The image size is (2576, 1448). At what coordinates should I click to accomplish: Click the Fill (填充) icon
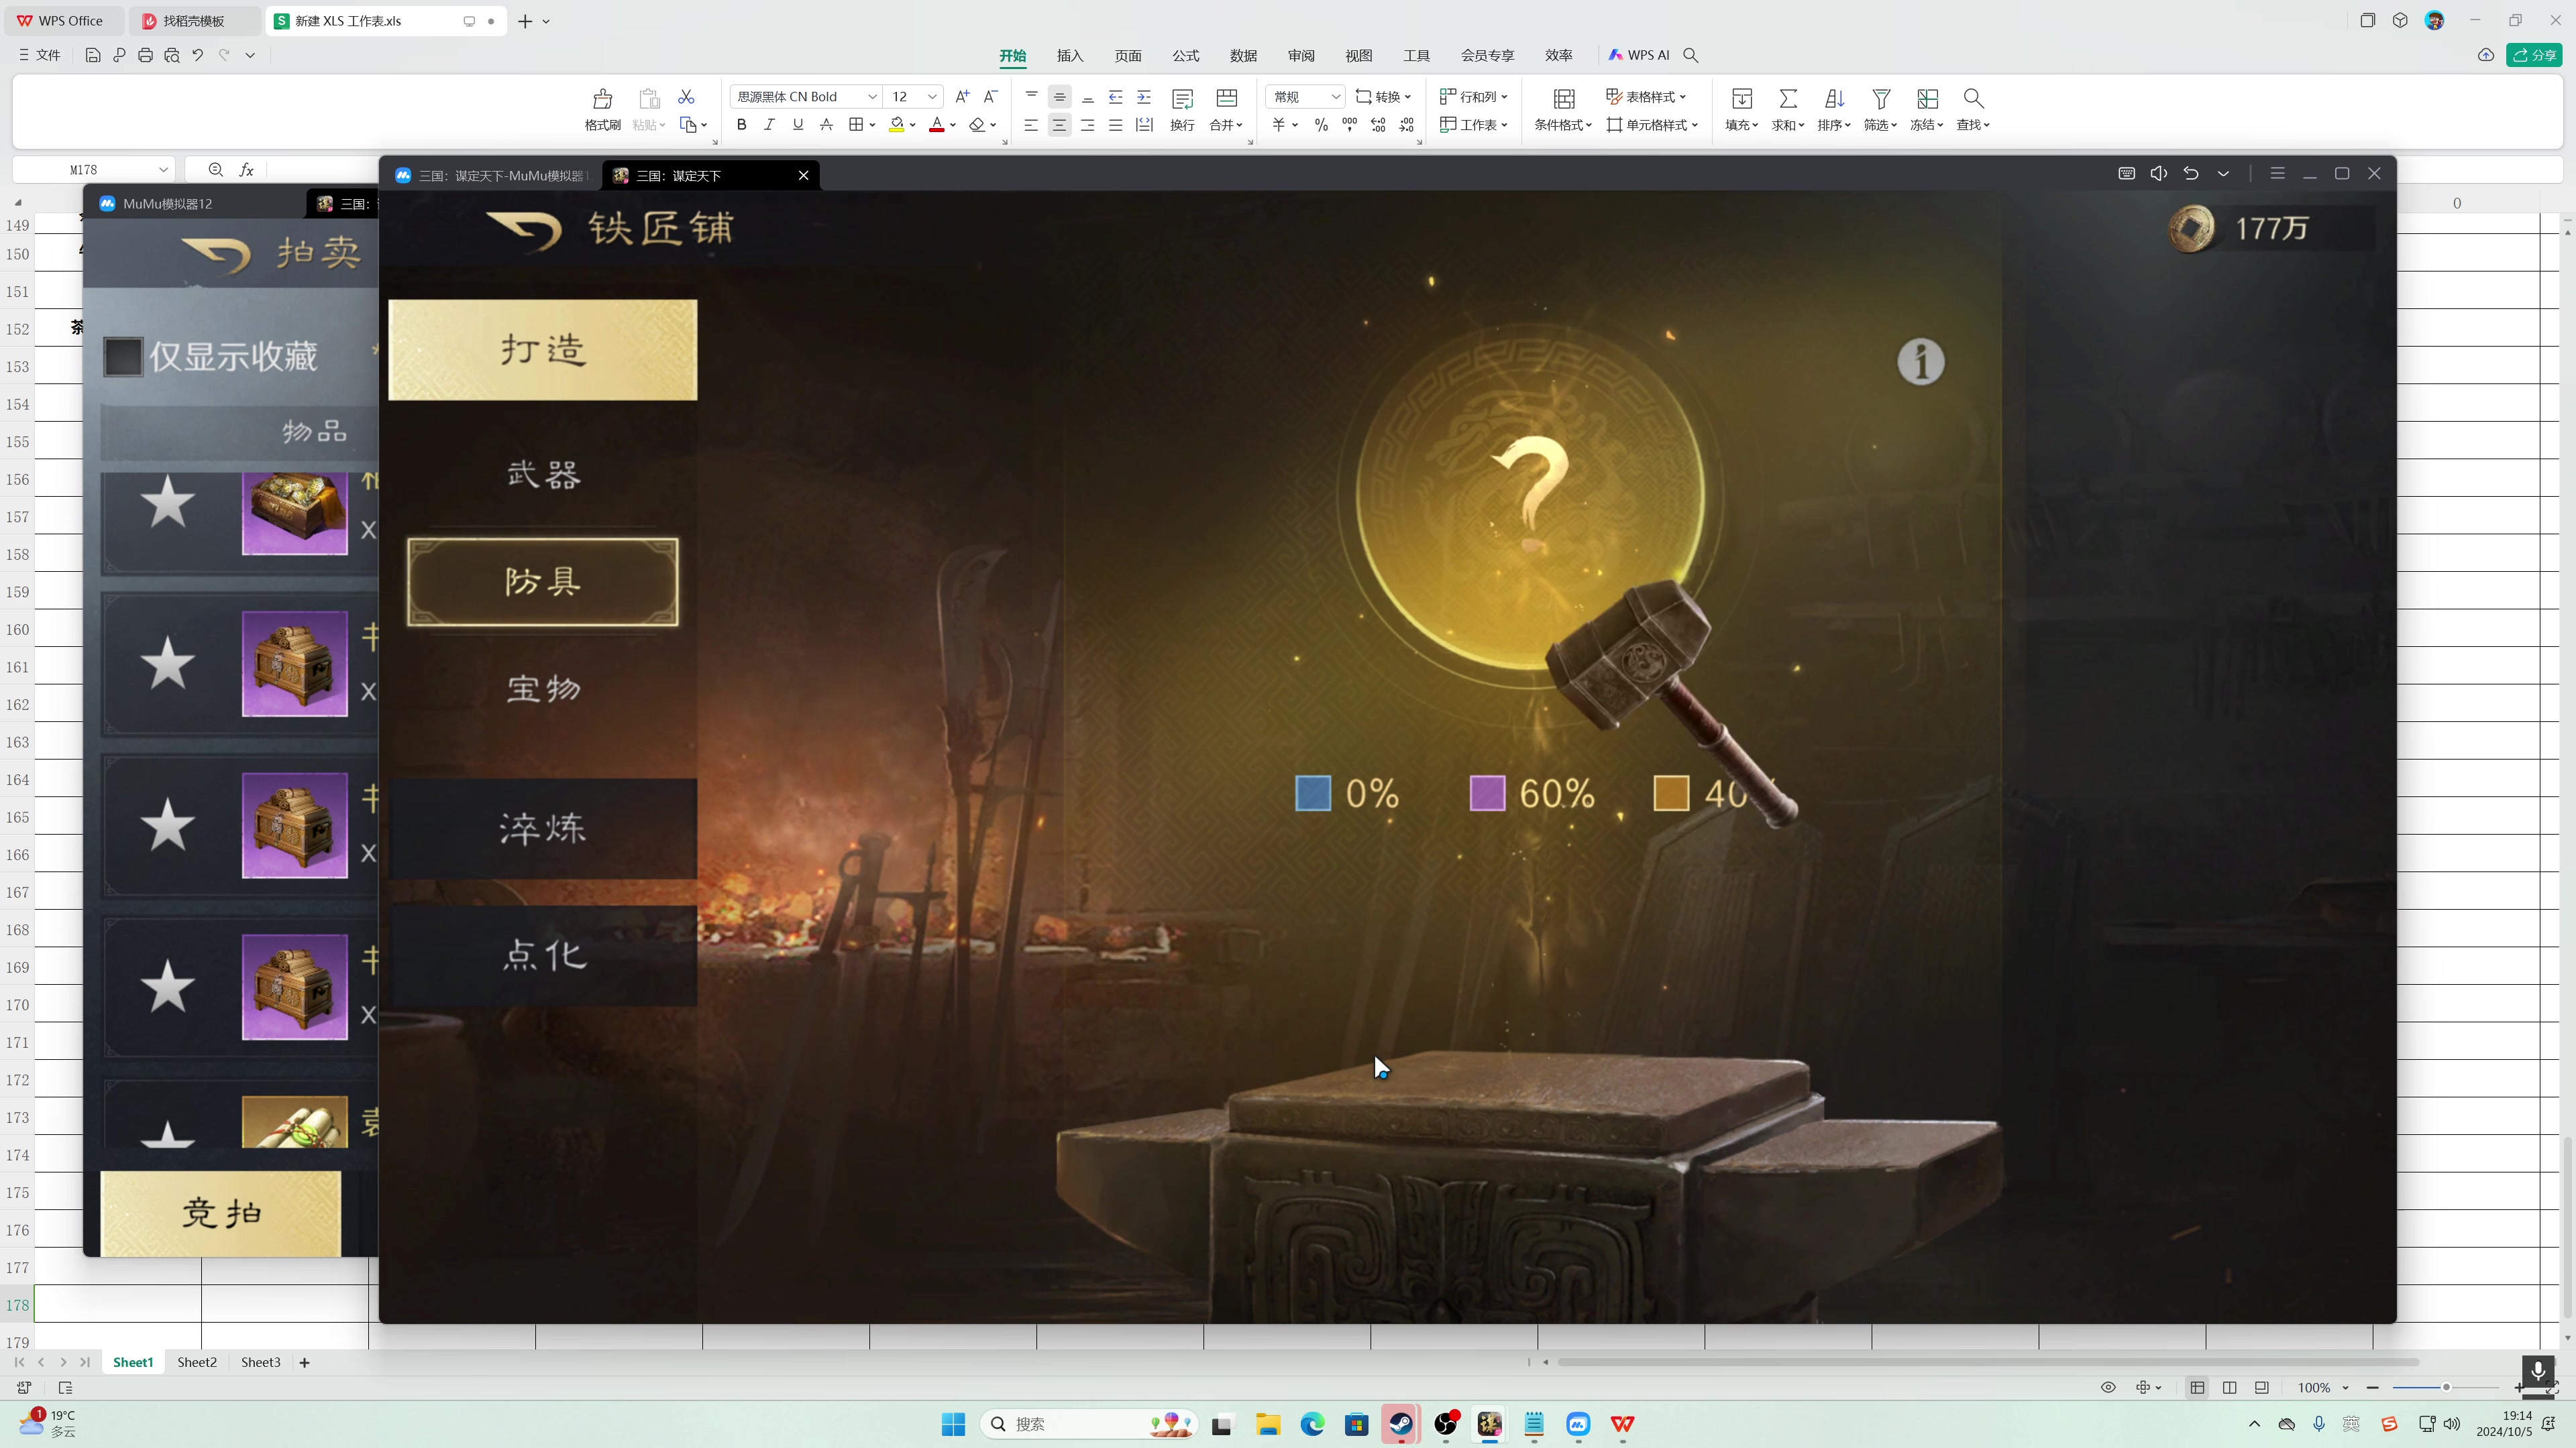coord(1741,98)
